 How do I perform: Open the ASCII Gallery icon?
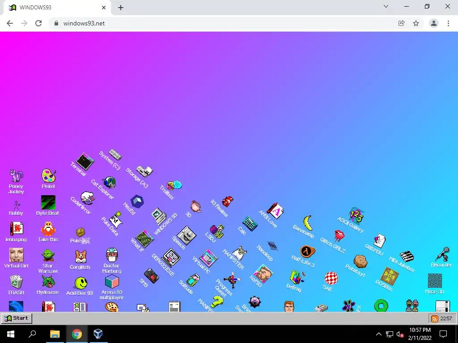pos(356,216)
